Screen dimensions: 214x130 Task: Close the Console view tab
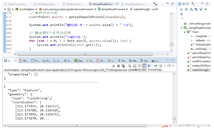click(16, 60)
